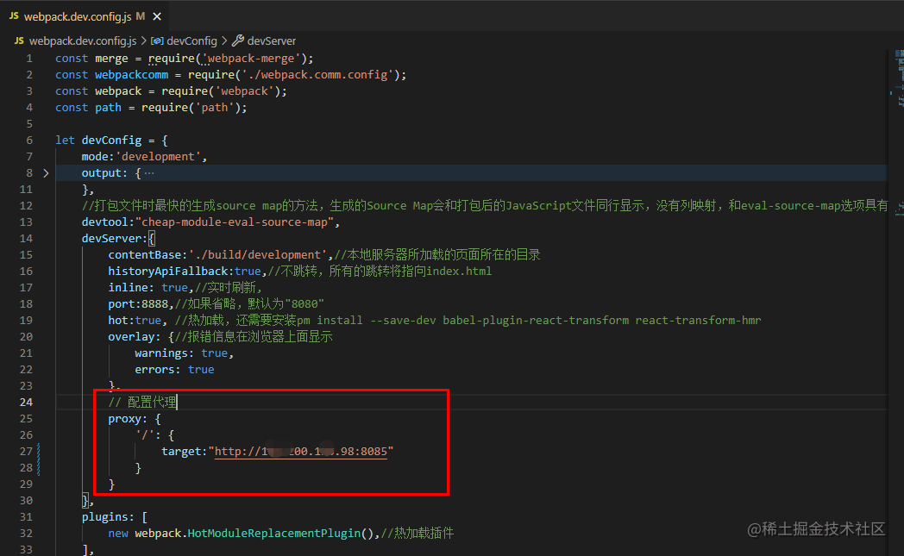
Task: Open devServer breadcrumb segment
Action: tap(271, 41)
